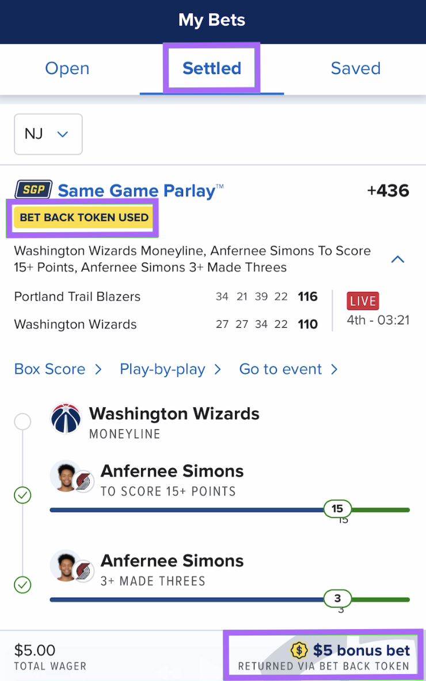Click the empty circle next to Wizards Moneyline leg
The width and height of the screenshot is (426, 681).
coord(22,421)
